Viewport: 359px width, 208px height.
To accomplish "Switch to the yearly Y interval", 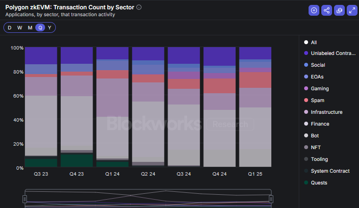I will [49, 28].
